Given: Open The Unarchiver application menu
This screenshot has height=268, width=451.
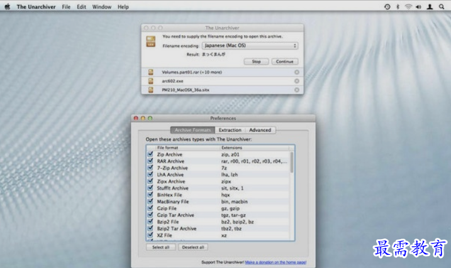Looking at the screenshot, I should (36, 7).
